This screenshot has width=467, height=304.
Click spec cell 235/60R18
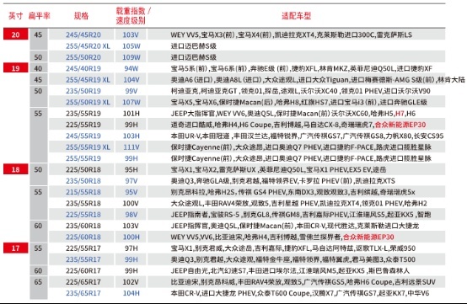click(x=83, y=226)
